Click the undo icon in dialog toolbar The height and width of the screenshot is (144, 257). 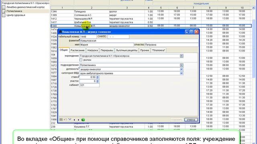65,120
